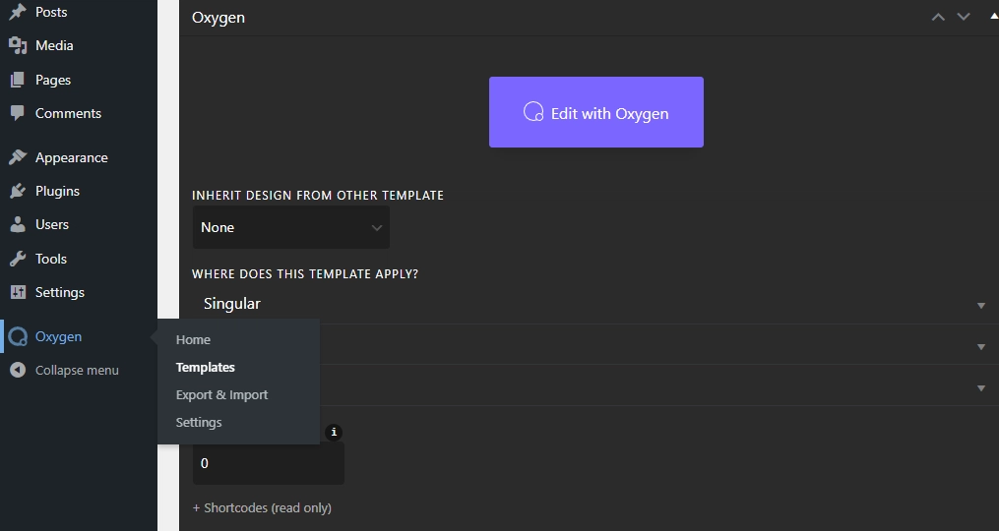Open the Inherit Design None dropdown

[x=291, y=227]
